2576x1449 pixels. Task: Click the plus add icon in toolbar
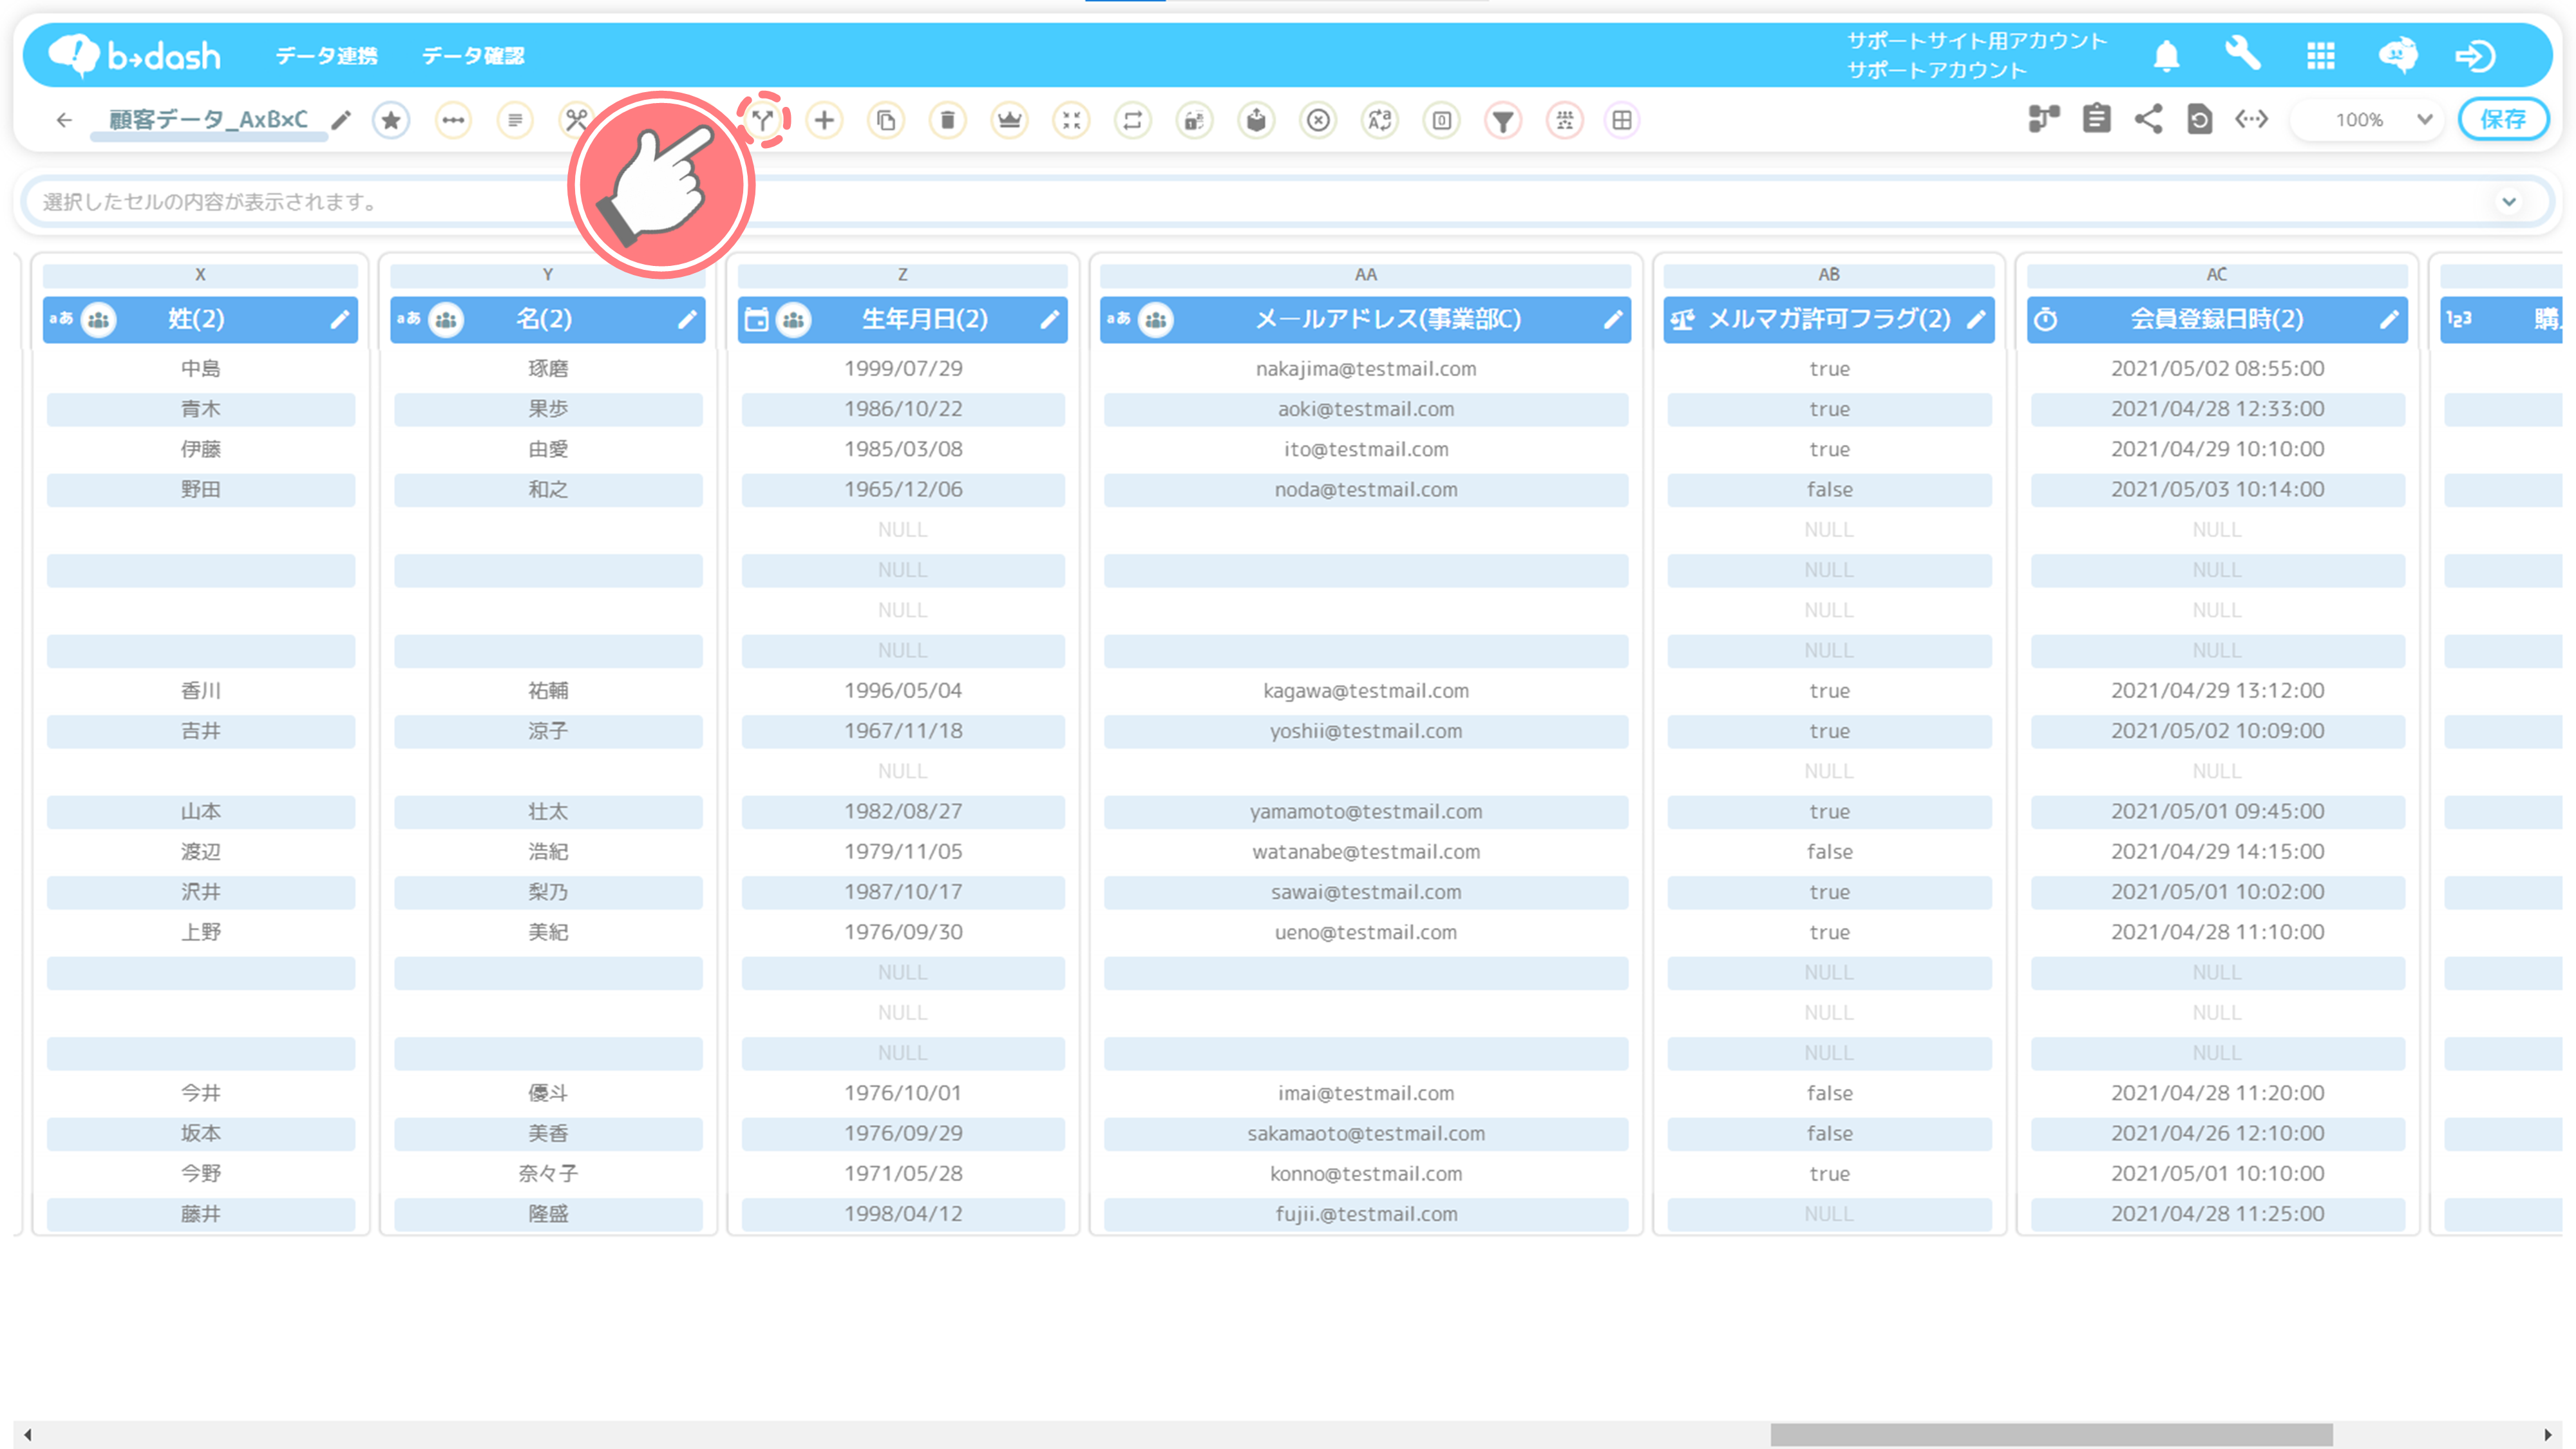tap(824, 120)
